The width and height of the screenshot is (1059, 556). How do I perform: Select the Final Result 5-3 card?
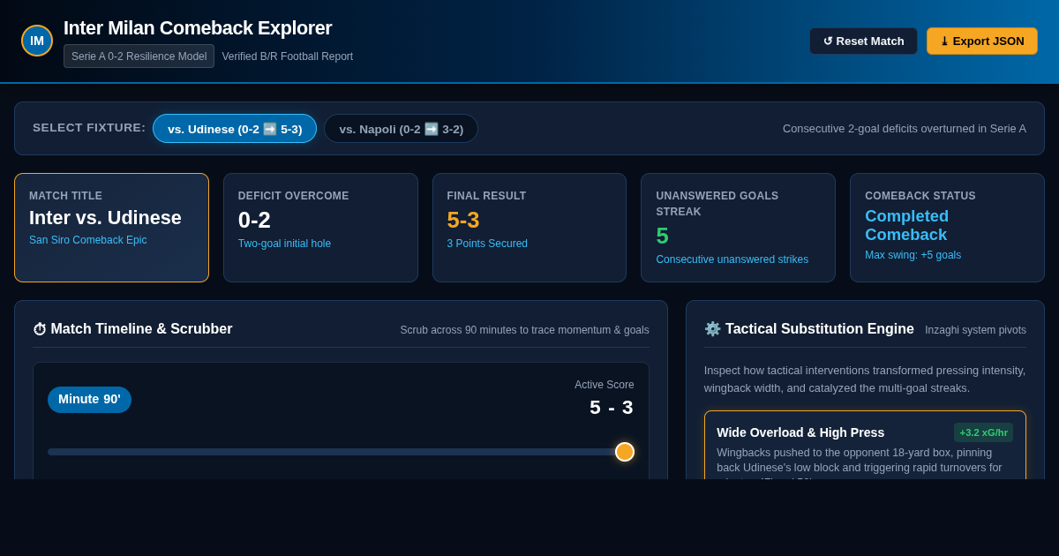(529, 228)
